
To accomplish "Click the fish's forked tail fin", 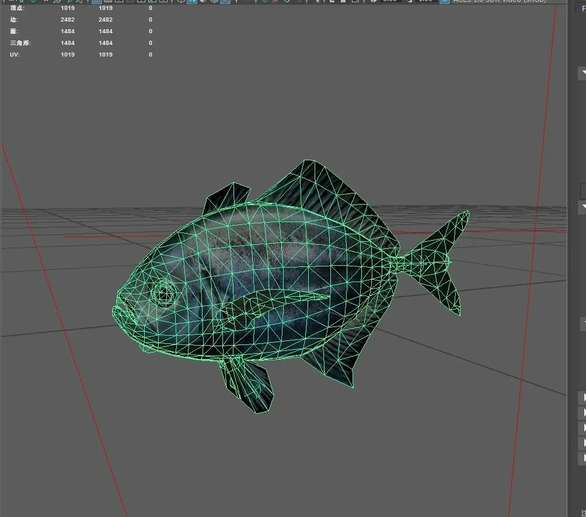I will [x=436, y=262].
